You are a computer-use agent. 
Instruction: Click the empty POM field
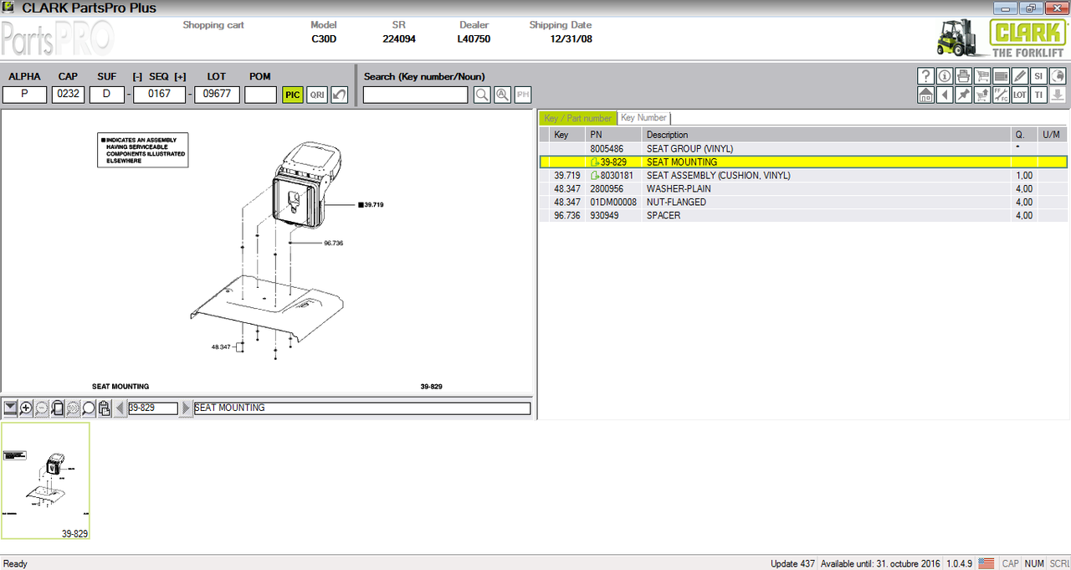(260, 95)
